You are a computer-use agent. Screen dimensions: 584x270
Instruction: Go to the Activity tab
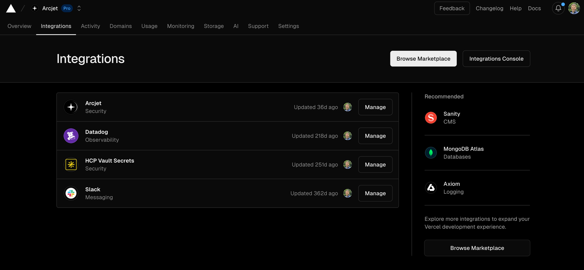coord(91,26)
